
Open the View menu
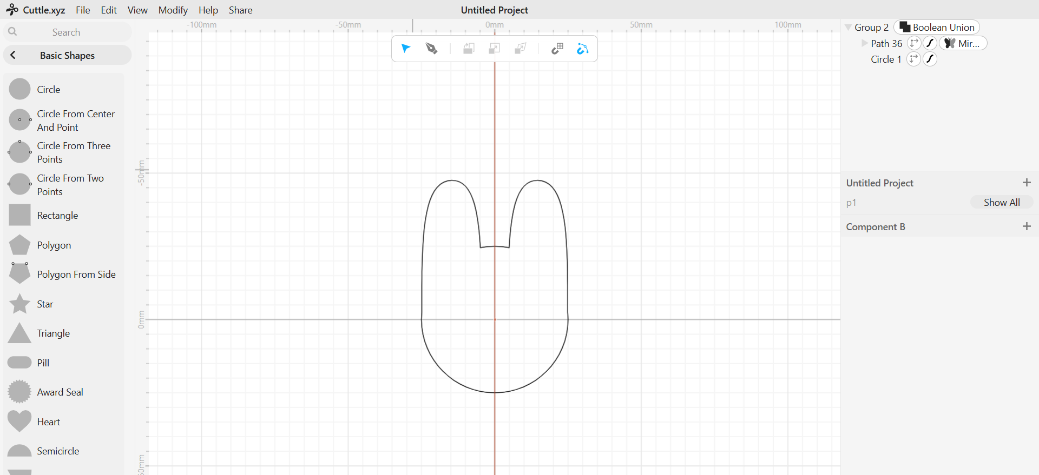click(x=137, y=10)
